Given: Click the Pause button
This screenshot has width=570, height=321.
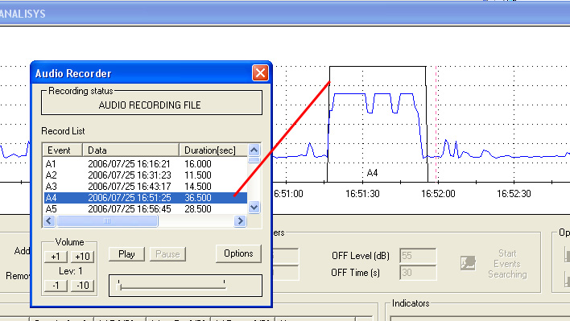Looking at the screenshot, I should pos(167,254).
